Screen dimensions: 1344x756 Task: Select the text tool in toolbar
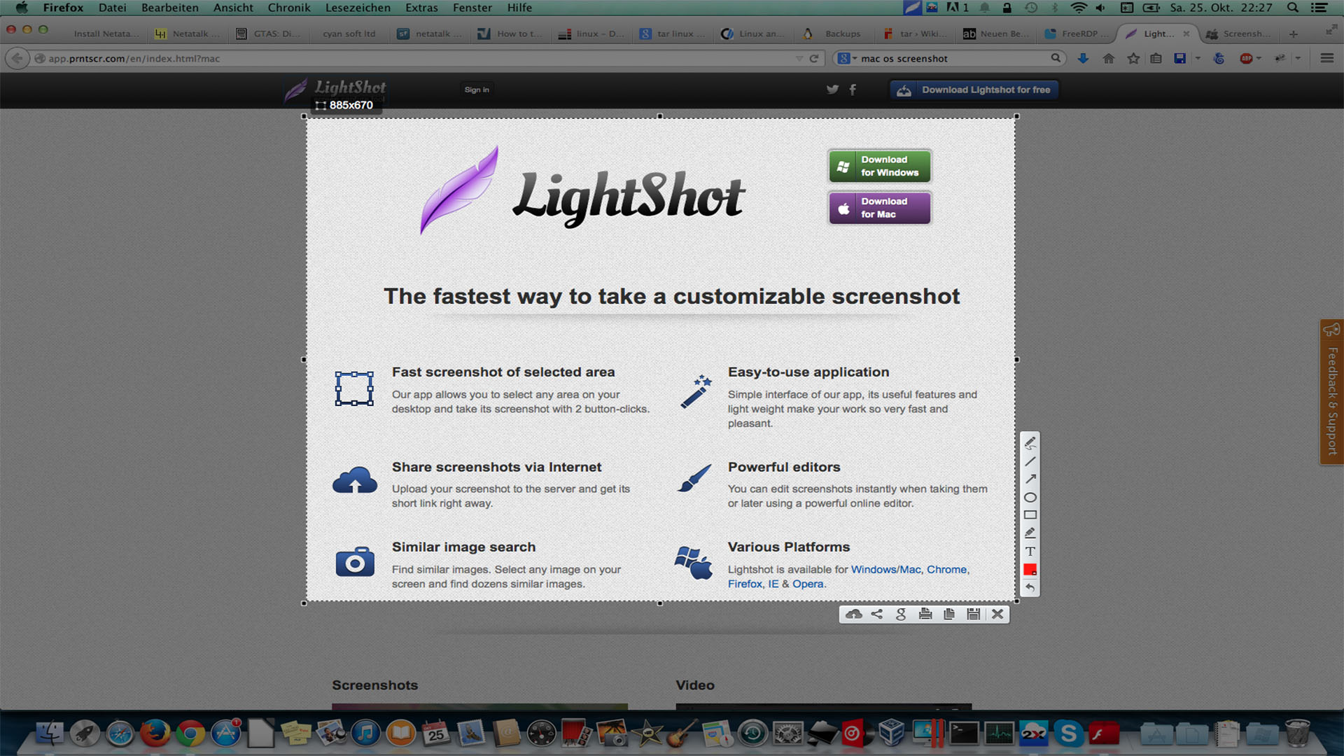1030,551
